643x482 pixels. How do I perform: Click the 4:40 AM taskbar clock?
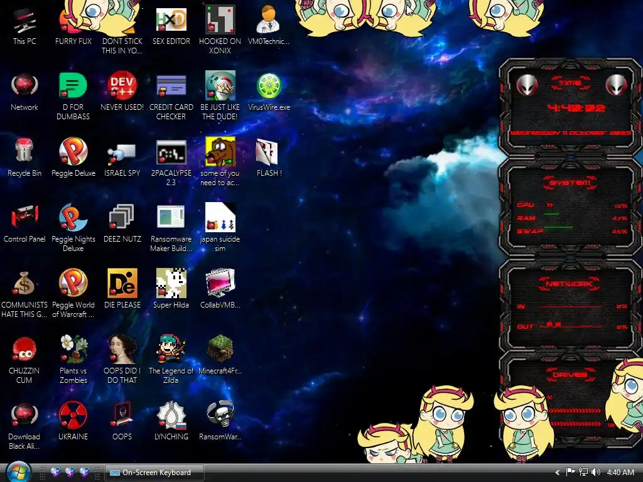(620, 473)
